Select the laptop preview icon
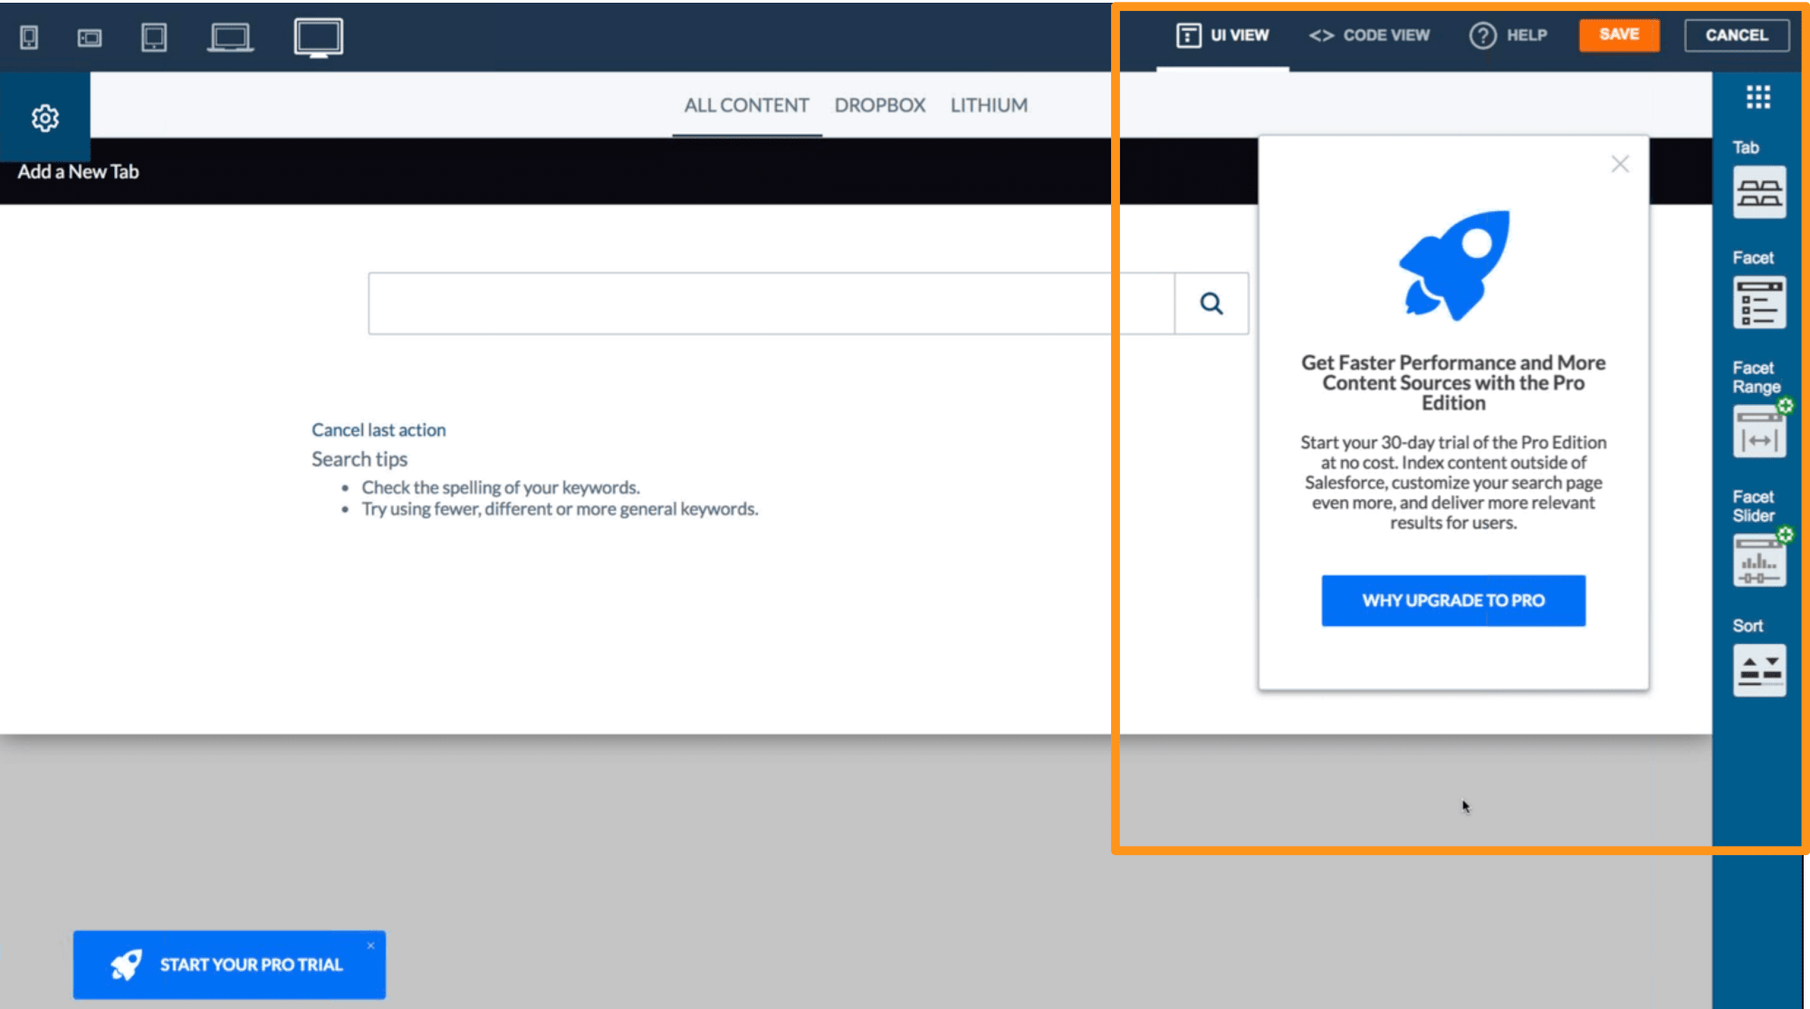Image resolution: width=1810 pixels, height=1009 pixels. [230, 38]
